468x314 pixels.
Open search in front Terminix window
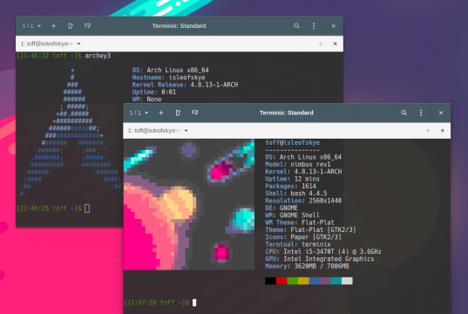[404, 113]
